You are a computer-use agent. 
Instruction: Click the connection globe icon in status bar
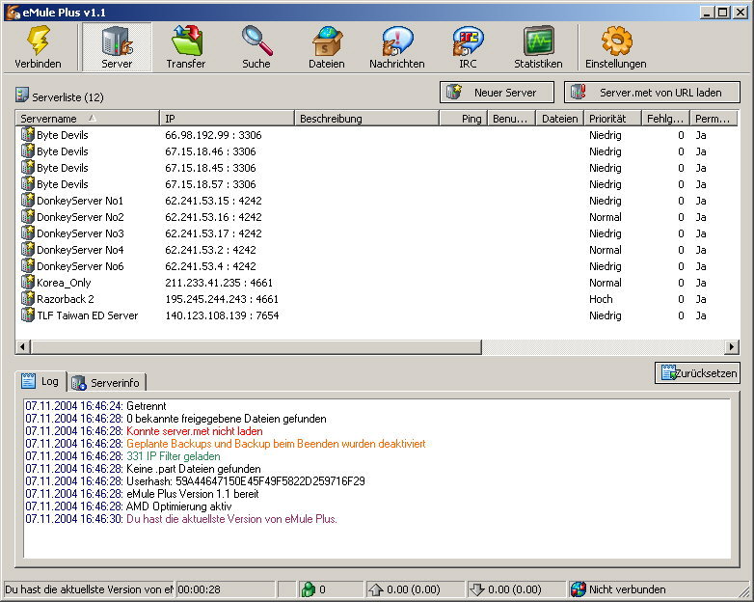coord(579,589)
